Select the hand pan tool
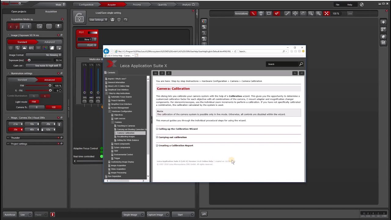 click(303, 13)
